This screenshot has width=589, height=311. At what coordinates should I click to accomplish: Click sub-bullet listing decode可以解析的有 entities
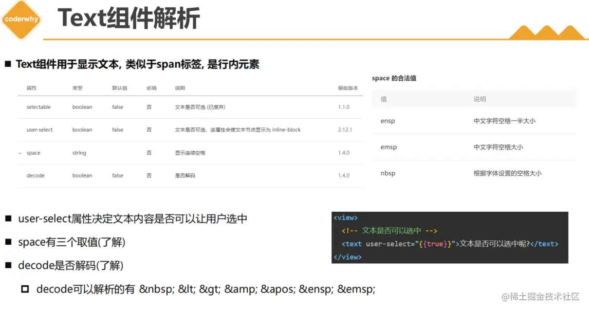[205, 289]
